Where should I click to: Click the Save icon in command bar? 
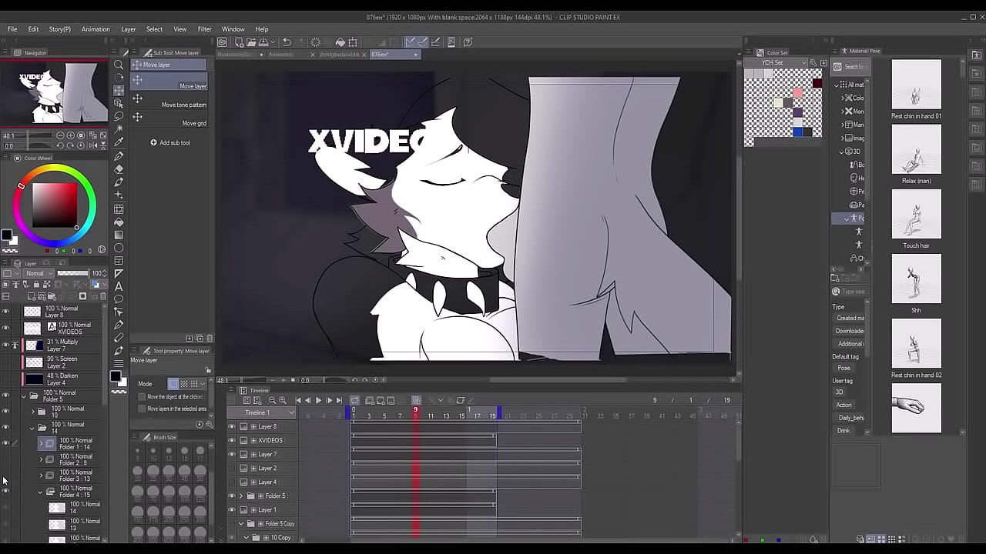263,42
